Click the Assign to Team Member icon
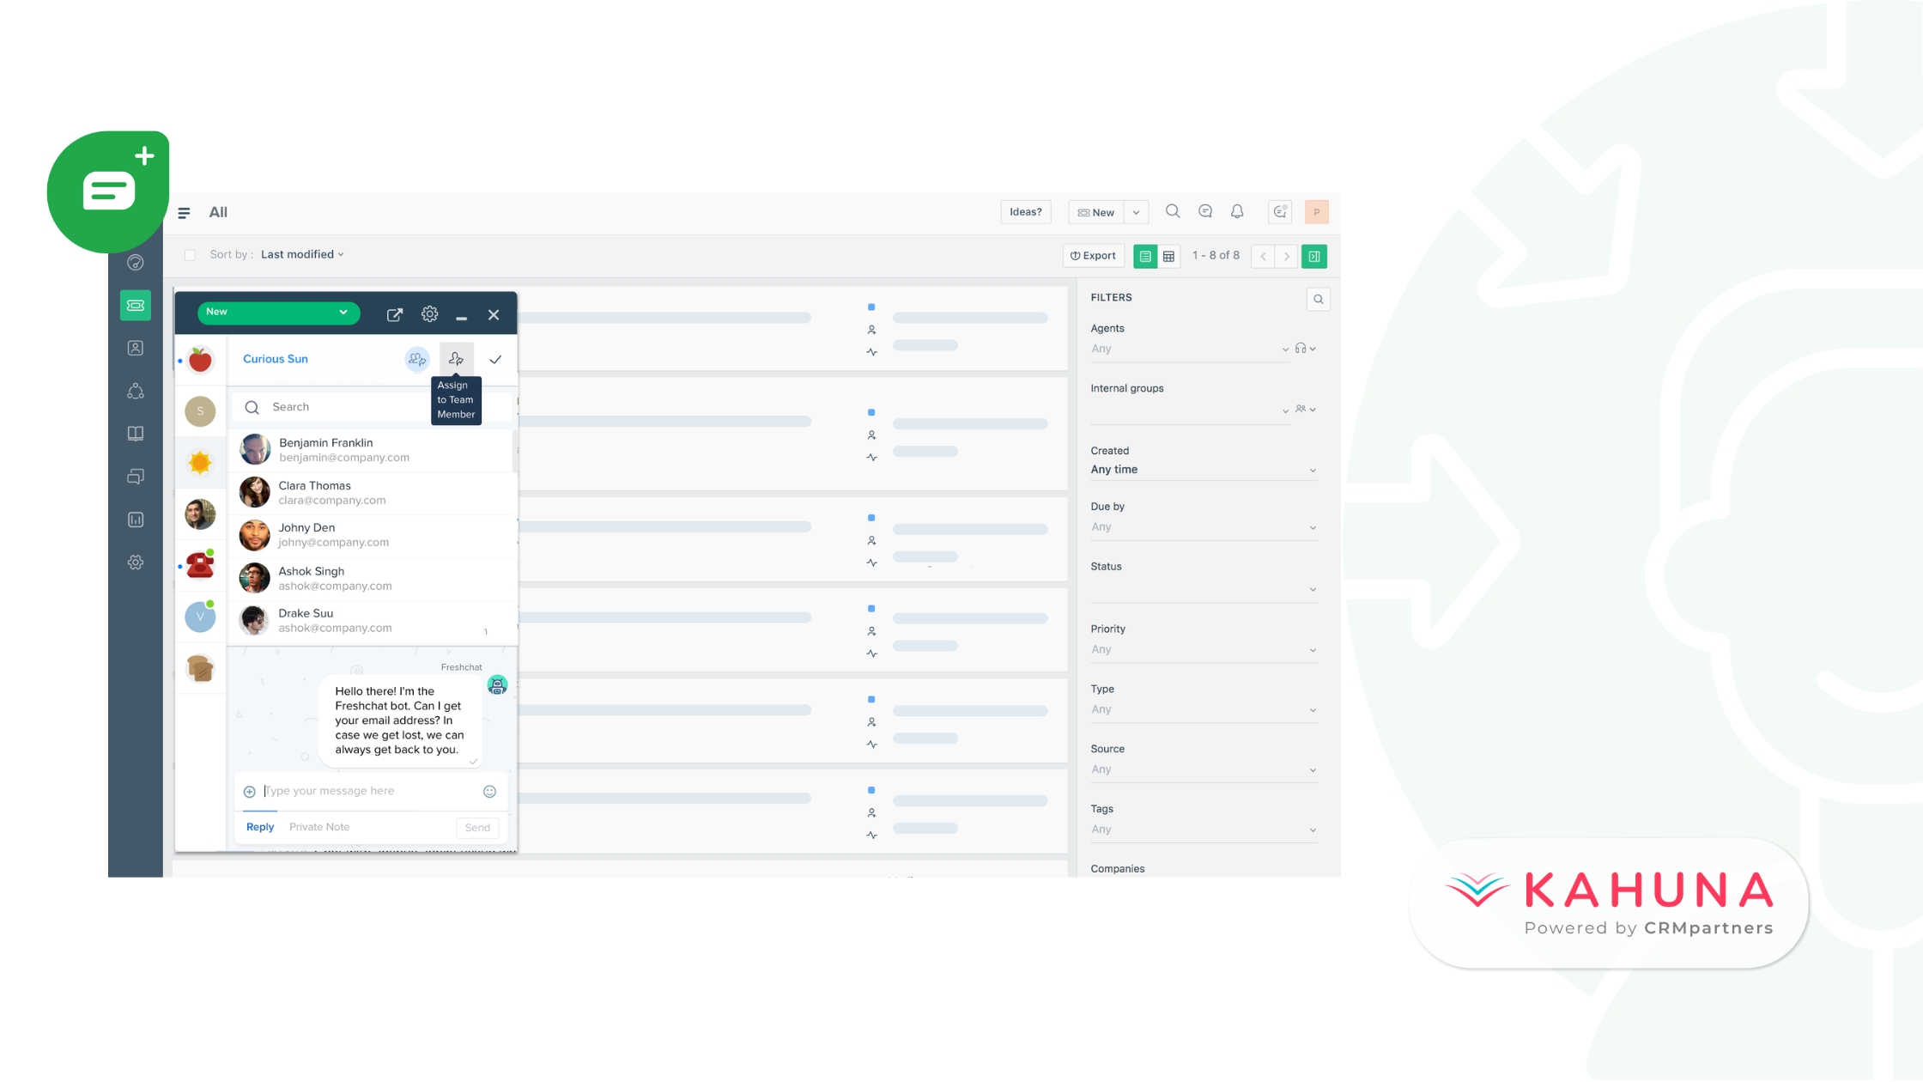1923x1082 pixels. tap(456, 358)
